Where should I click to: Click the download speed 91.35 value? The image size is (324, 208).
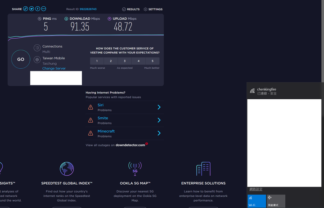click(x=80, y=27)
